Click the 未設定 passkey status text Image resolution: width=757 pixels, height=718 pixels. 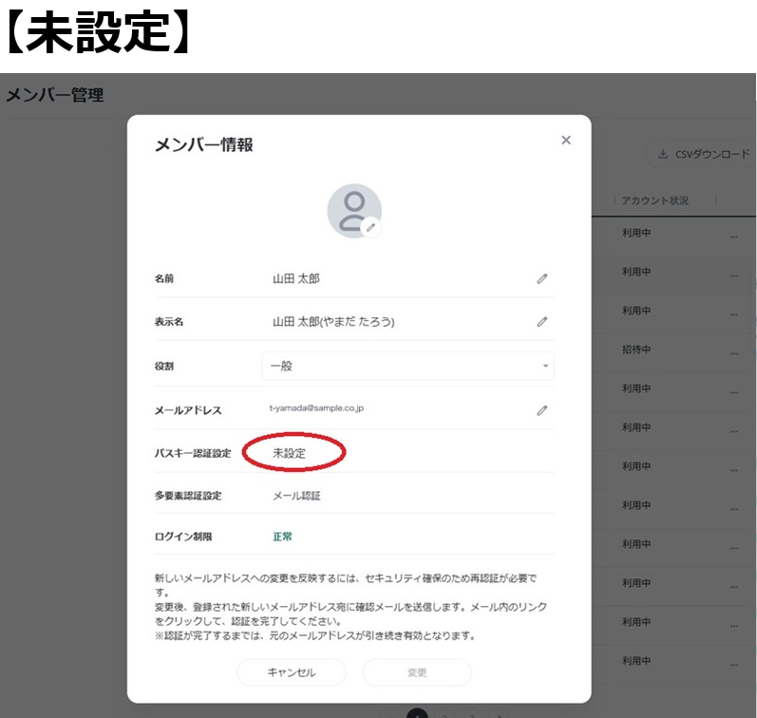click(289, 453)
